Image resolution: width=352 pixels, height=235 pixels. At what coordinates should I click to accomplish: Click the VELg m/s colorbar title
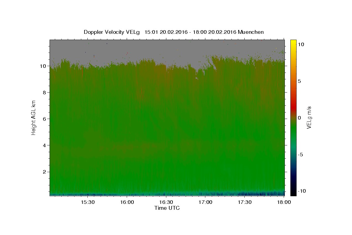[309, 117]
